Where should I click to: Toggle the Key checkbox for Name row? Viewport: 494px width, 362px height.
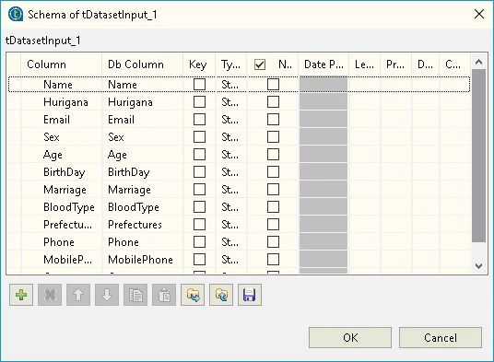point(199,85)
